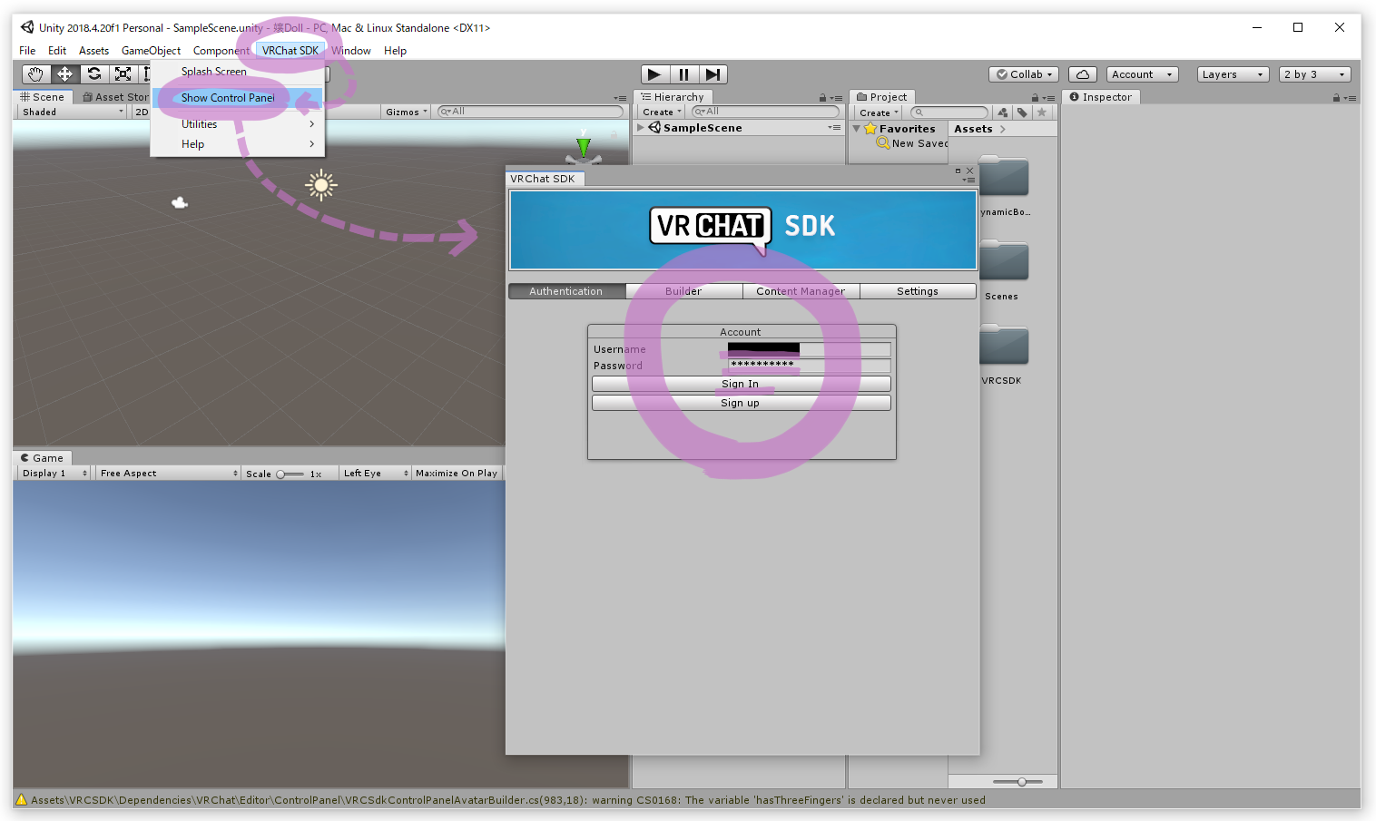Image resolution: width=1376 pixels, height=821 pixels.
Task: Click the yellow warning icon in status bar
Action: 22,799
